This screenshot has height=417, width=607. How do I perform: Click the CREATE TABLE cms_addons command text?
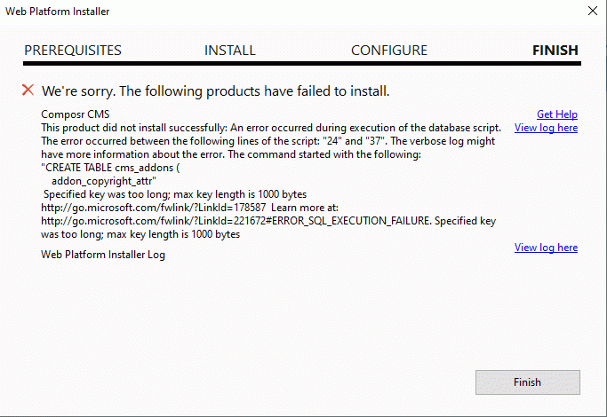point(110,168)
